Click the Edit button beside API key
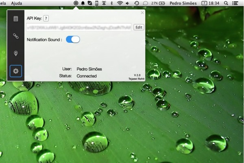244x163 pixels. [x=139, y=27]
